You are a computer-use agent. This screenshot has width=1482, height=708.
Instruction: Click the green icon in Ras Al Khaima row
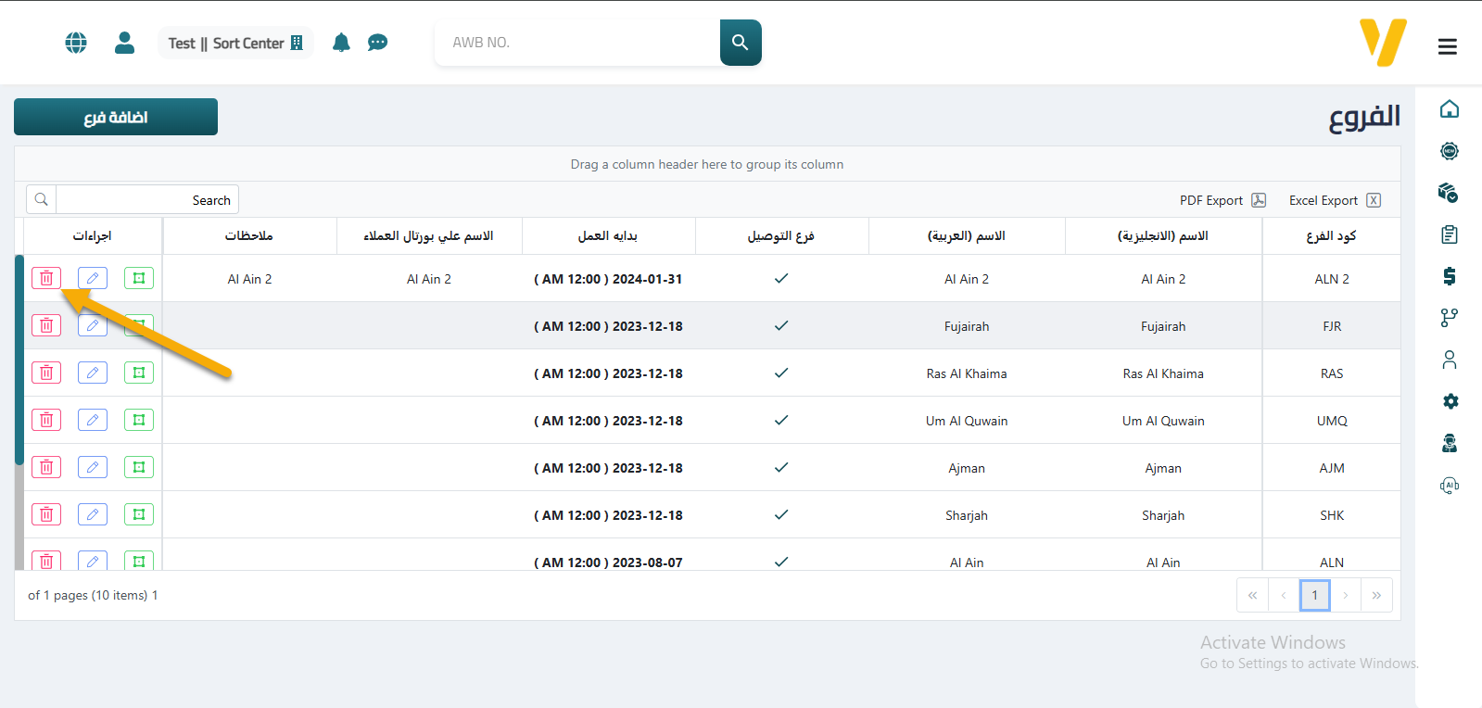[139, 373]
